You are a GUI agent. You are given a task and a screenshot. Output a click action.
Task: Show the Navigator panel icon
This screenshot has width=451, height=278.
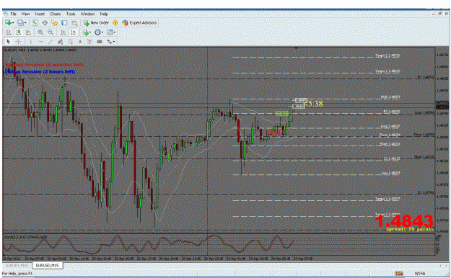tap(54, 23)
